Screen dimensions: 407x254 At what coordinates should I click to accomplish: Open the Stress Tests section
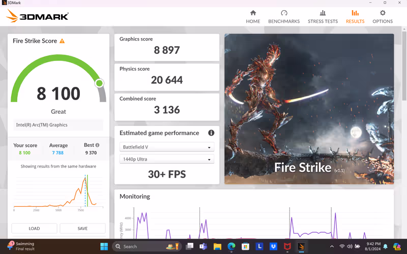tap(323, 17)
